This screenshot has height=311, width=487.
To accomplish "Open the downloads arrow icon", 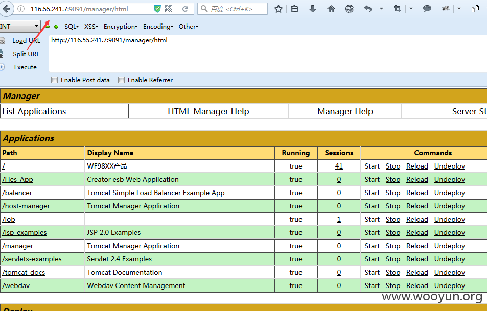I will [313, 9].
